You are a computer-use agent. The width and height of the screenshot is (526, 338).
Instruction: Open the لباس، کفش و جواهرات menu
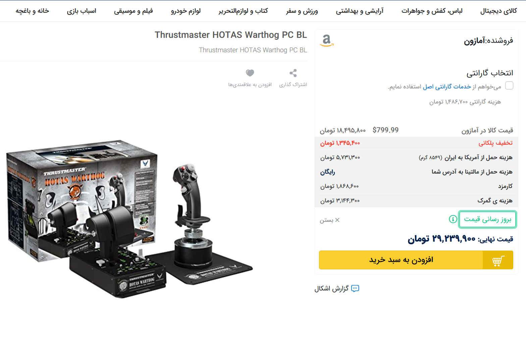[432, 11]
